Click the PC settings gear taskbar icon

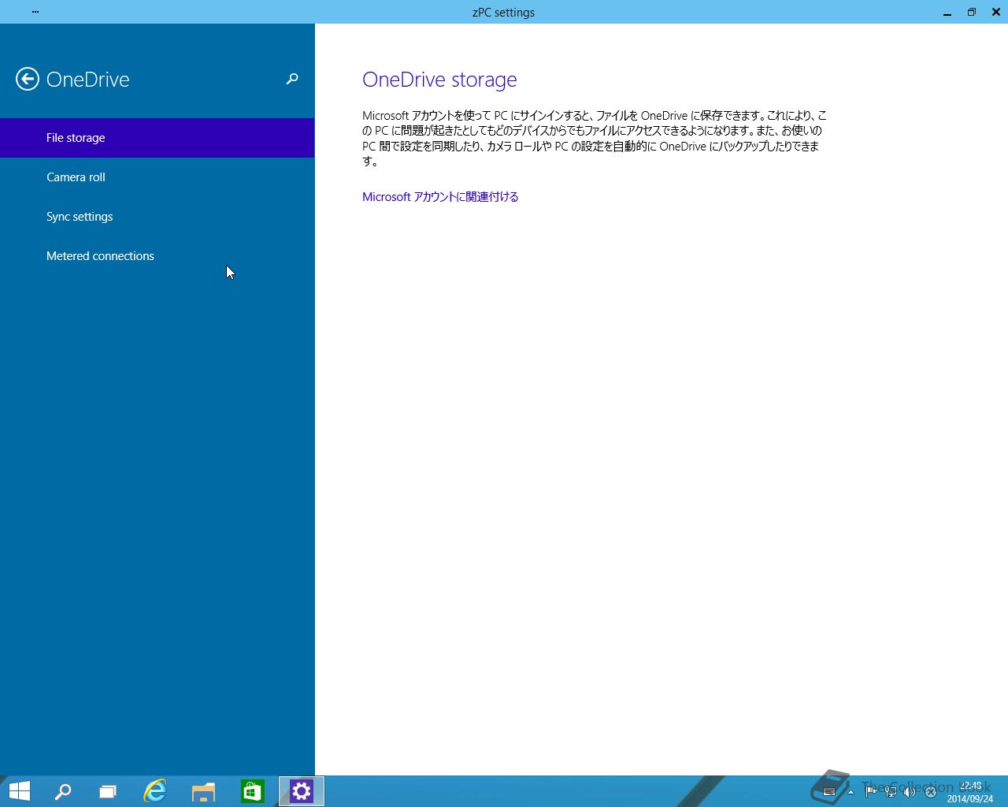click(x=302, y=791)
